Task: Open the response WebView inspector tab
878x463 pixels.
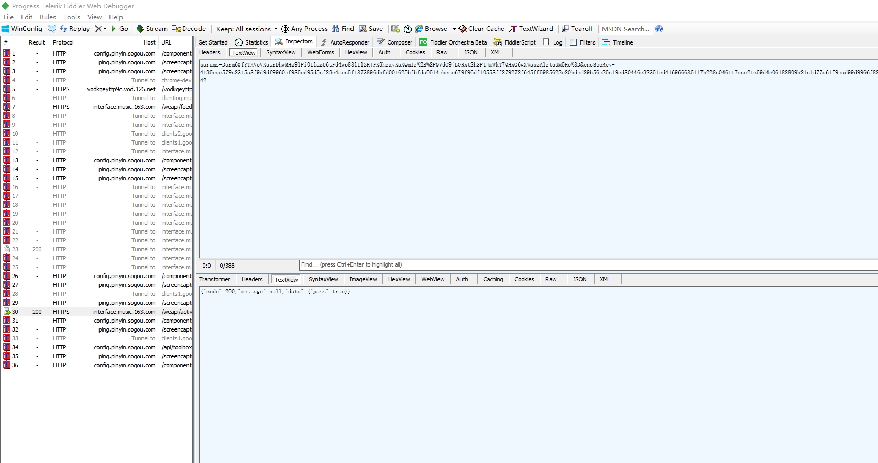Action: click(433, 279)
